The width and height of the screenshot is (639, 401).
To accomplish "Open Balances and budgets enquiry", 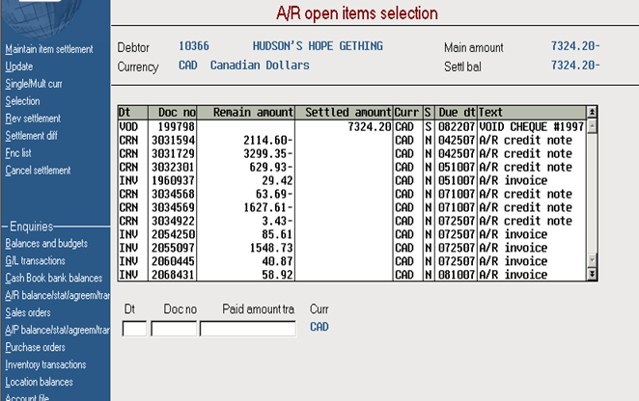I will pyautogui.click(x=46, y=244).
